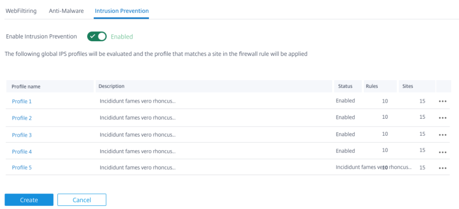459x209 pixels.
Task: Open the Profile 3 link
Action: click(x=22, y=135)
